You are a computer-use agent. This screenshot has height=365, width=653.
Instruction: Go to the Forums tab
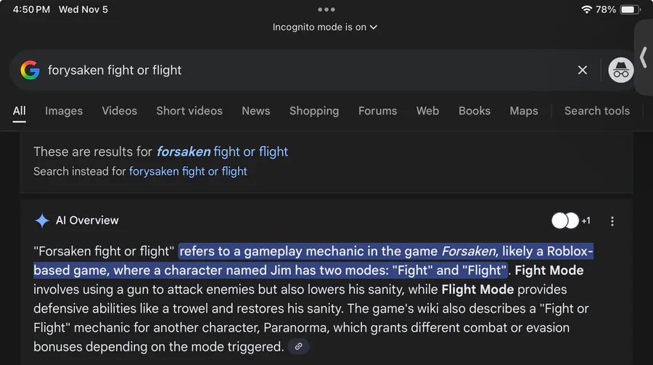pyautogui.click(x=377, y=111)
